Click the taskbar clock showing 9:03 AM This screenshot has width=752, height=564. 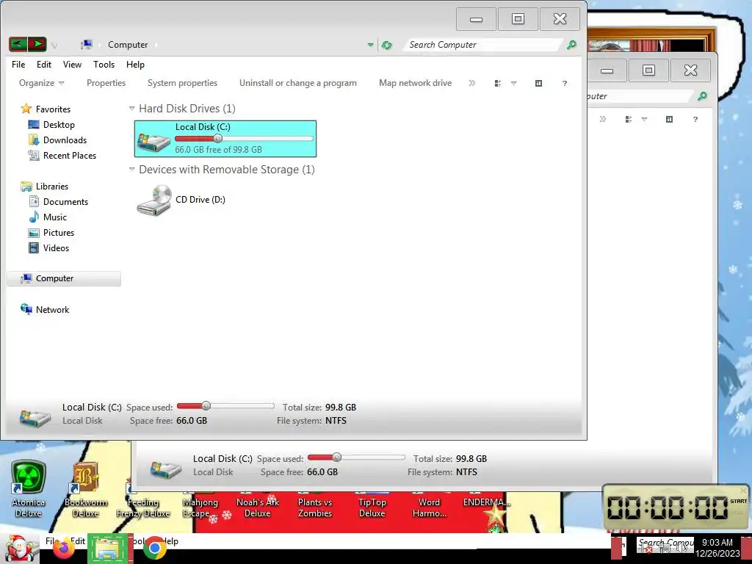(x=717, y=548)
